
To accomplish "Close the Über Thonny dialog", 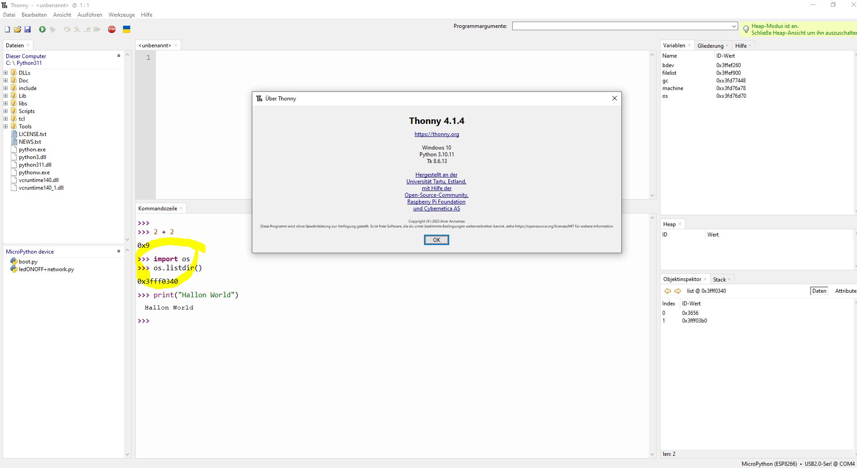I will [x=614, y=98].
